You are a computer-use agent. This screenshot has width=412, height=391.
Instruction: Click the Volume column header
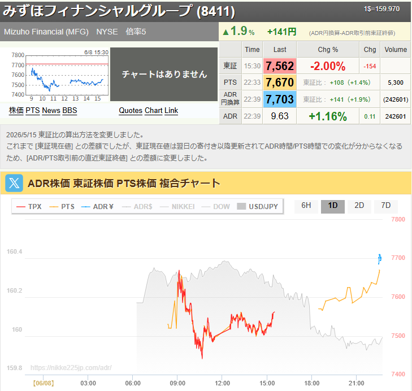[396, 49]
